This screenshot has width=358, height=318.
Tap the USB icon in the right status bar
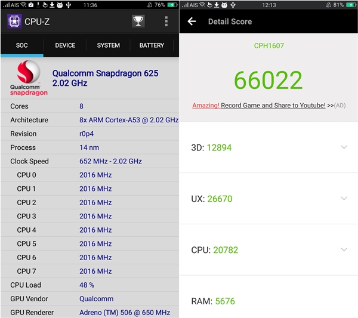tap(233, 5)
